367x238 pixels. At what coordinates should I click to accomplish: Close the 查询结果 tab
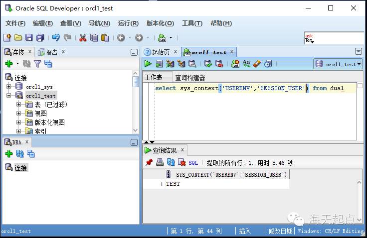pos(183,150)
